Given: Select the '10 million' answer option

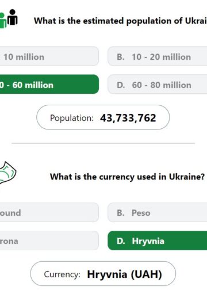Looking at the screenshot, I should click(x=49, y=56).
